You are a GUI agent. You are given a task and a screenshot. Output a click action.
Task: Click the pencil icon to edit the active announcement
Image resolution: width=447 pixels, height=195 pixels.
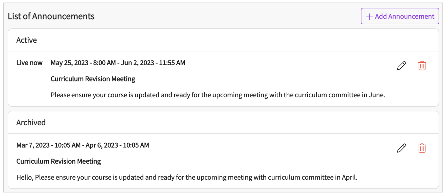pos(401,66)
